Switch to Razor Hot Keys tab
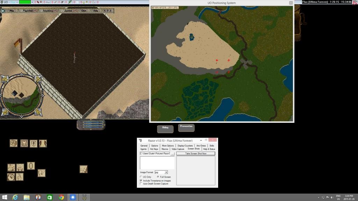358x201 pixels. pyautogui.click(x=154, y=149)
